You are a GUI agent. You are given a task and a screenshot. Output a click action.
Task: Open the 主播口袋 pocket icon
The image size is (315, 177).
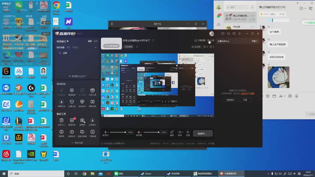(72, 102)
